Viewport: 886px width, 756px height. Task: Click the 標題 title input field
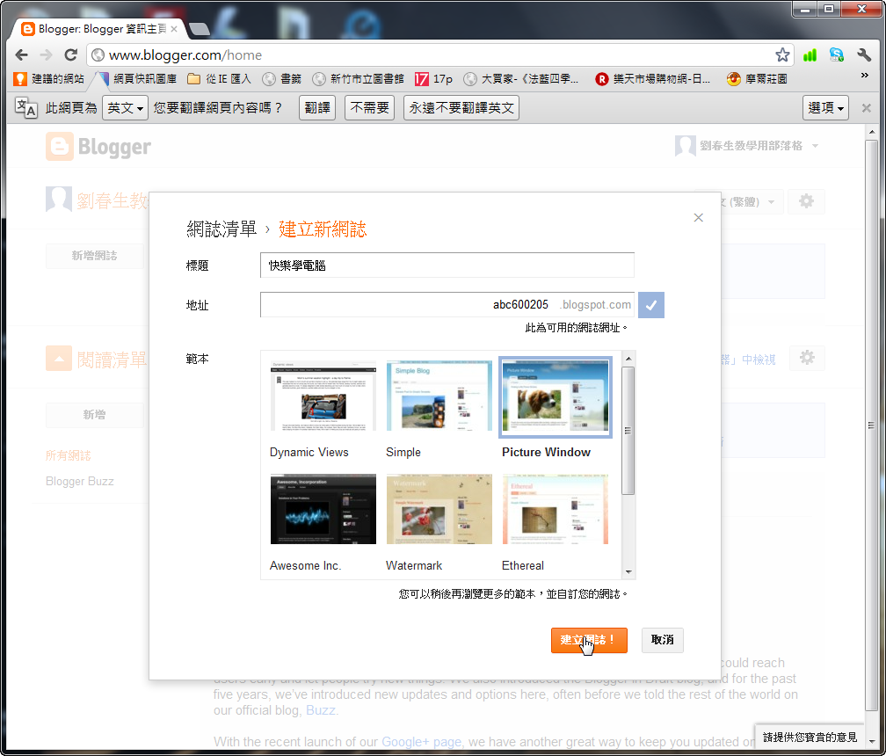point(447,265)
